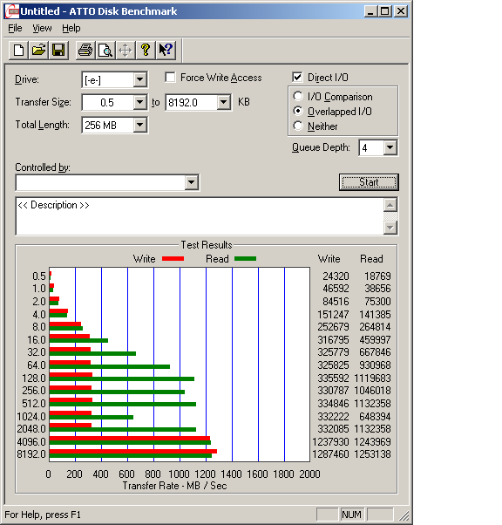502x525 pixels.
Task: Print results using the printer icon
Action: tap(85, 51)
